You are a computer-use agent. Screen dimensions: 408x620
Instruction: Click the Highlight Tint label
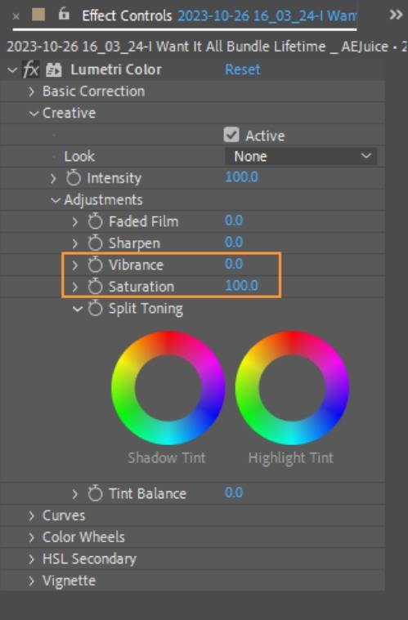click(x=291, y=458)
